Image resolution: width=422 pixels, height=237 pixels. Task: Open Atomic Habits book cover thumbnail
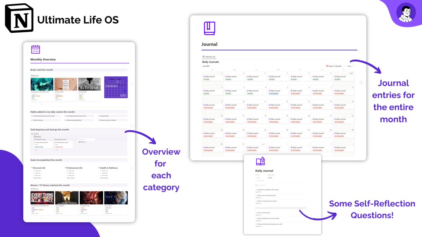point(66,84)
